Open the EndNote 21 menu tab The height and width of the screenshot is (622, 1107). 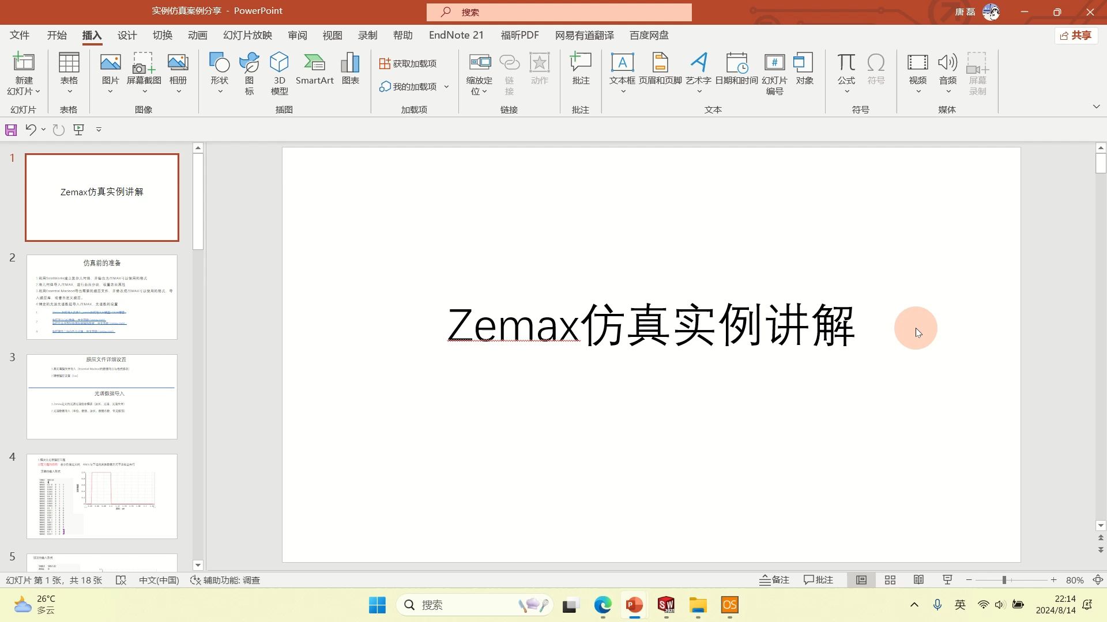pos(456,35)
